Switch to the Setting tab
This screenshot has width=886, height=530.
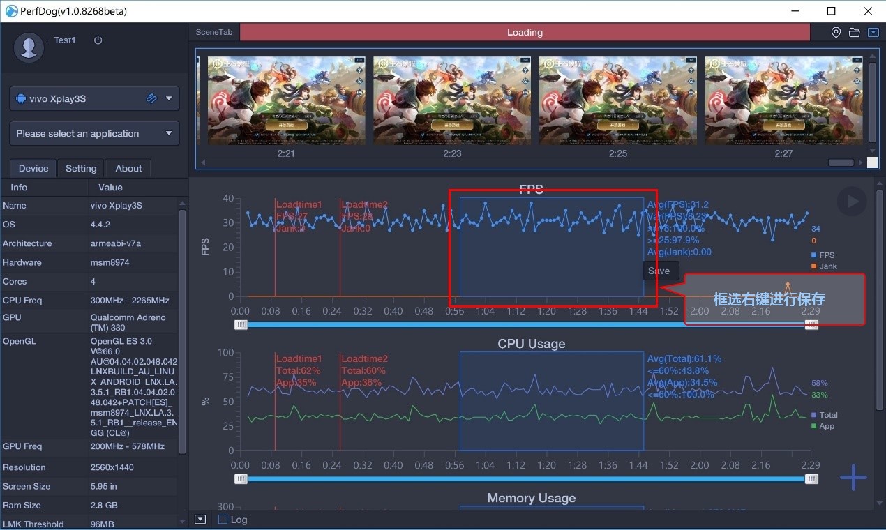[x=80, y=168]
